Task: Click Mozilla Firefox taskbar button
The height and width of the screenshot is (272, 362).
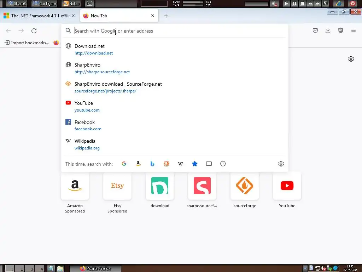Action: 95,268
